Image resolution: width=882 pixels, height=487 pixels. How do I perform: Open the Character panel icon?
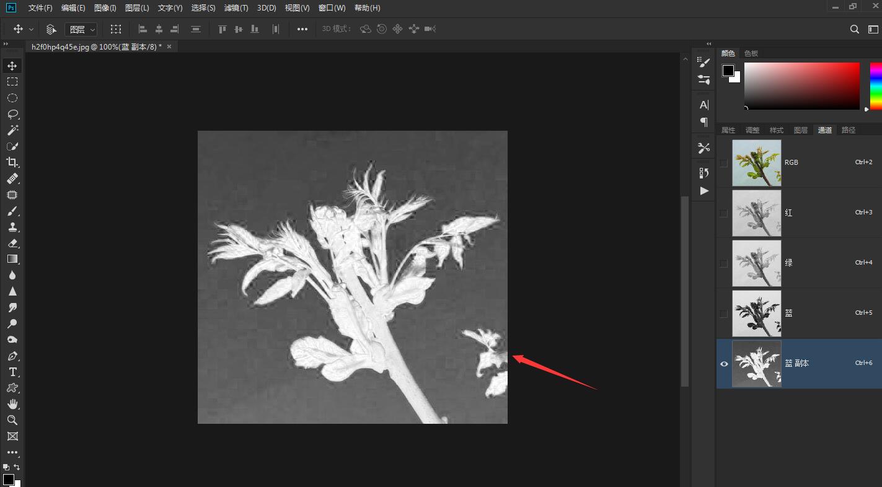coord(704,105)
